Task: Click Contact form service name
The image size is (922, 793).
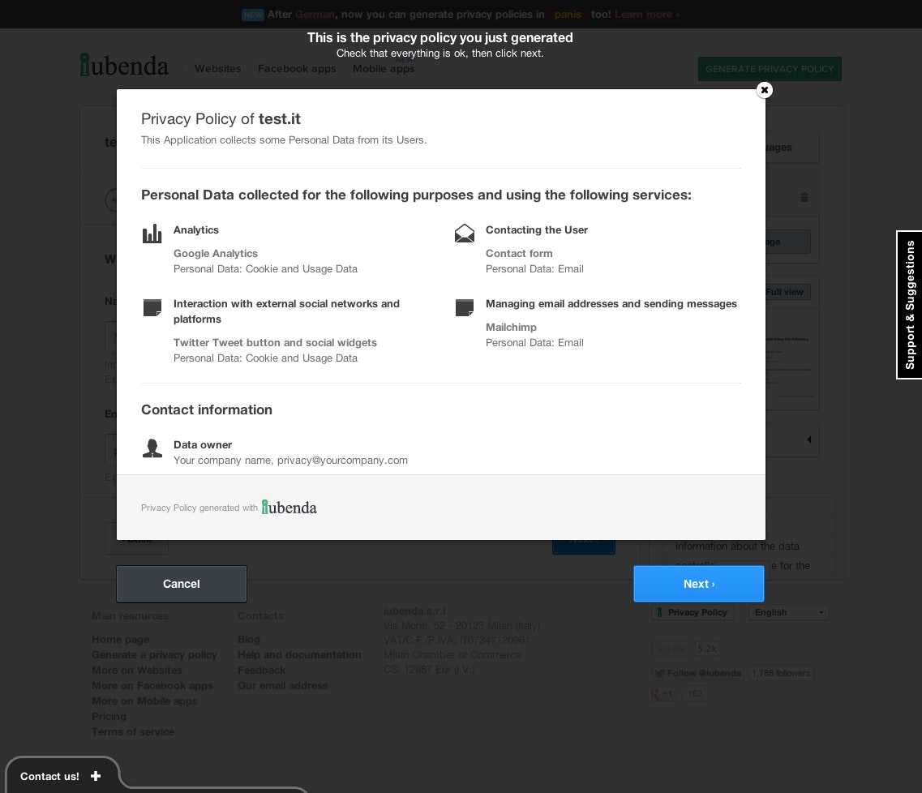Action: [x=519, y=253]
